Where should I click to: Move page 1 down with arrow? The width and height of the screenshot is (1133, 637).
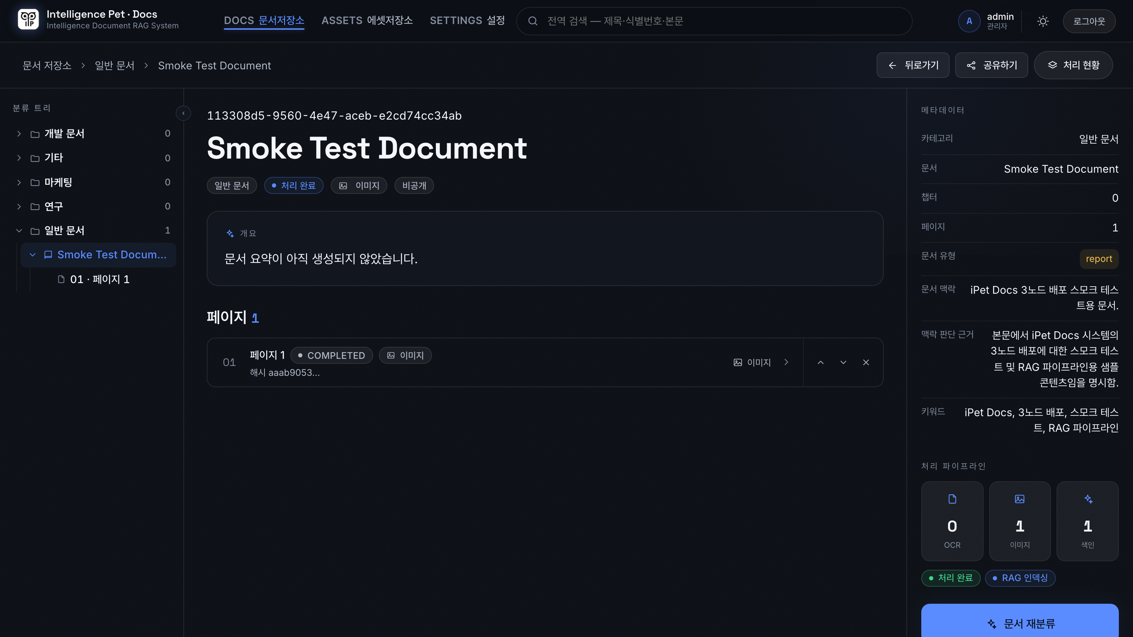point(843,362)
